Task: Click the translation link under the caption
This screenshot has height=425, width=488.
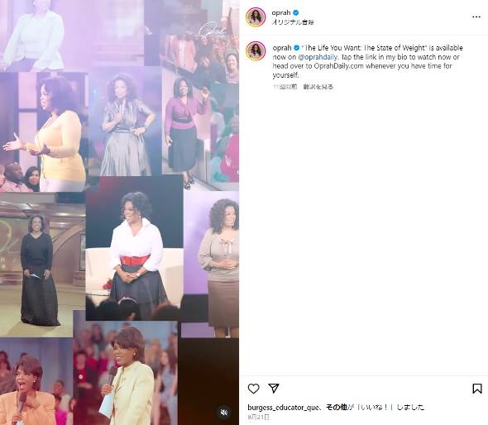Action: (318, 87)
